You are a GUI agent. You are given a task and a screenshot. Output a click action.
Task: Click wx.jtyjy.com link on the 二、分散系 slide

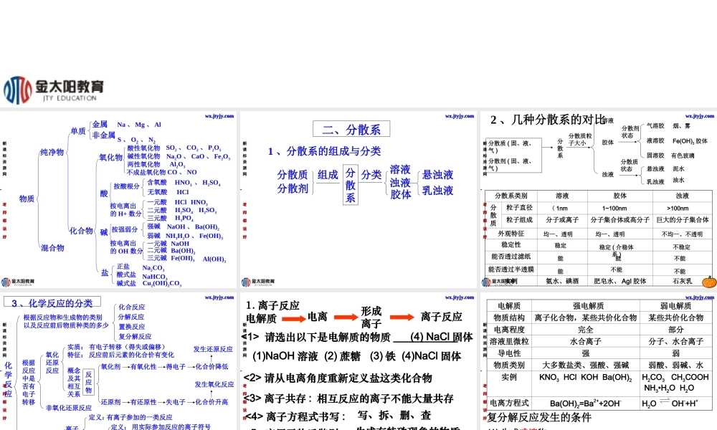point(460,116)
